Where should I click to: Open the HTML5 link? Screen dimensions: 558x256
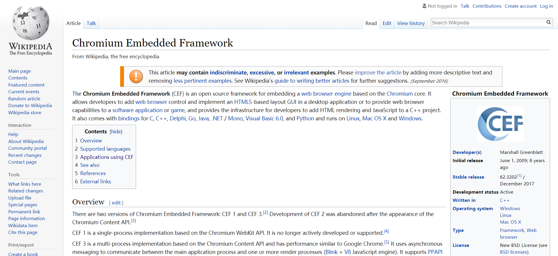[x=243, y=102]
